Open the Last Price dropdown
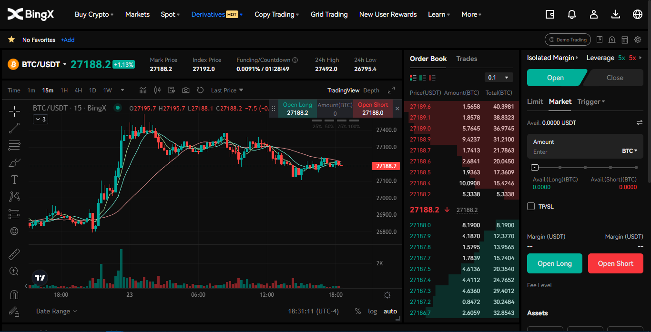 click(227, 90)
